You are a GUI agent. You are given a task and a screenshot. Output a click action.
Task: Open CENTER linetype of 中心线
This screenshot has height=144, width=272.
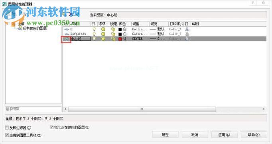(137, 39)
